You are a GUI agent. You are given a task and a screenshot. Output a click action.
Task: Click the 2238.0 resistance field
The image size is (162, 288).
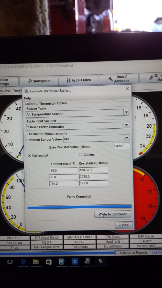click(x=93, y=177)
